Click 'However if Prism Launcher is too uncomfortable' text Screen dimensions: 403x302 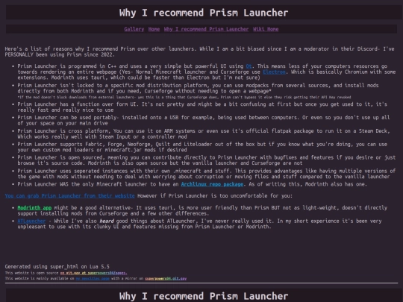click(215, 195)
